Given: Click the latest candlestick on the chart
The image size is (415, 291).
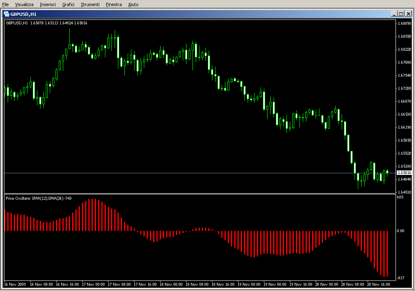Looking at the screenshot, I should click(x=387, y=172).
